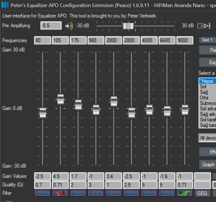The height and width of the screenshot is (202, 216).
Task: Click the Peace app logo icon
Action: pyautogui.click(x=5, y=5)
